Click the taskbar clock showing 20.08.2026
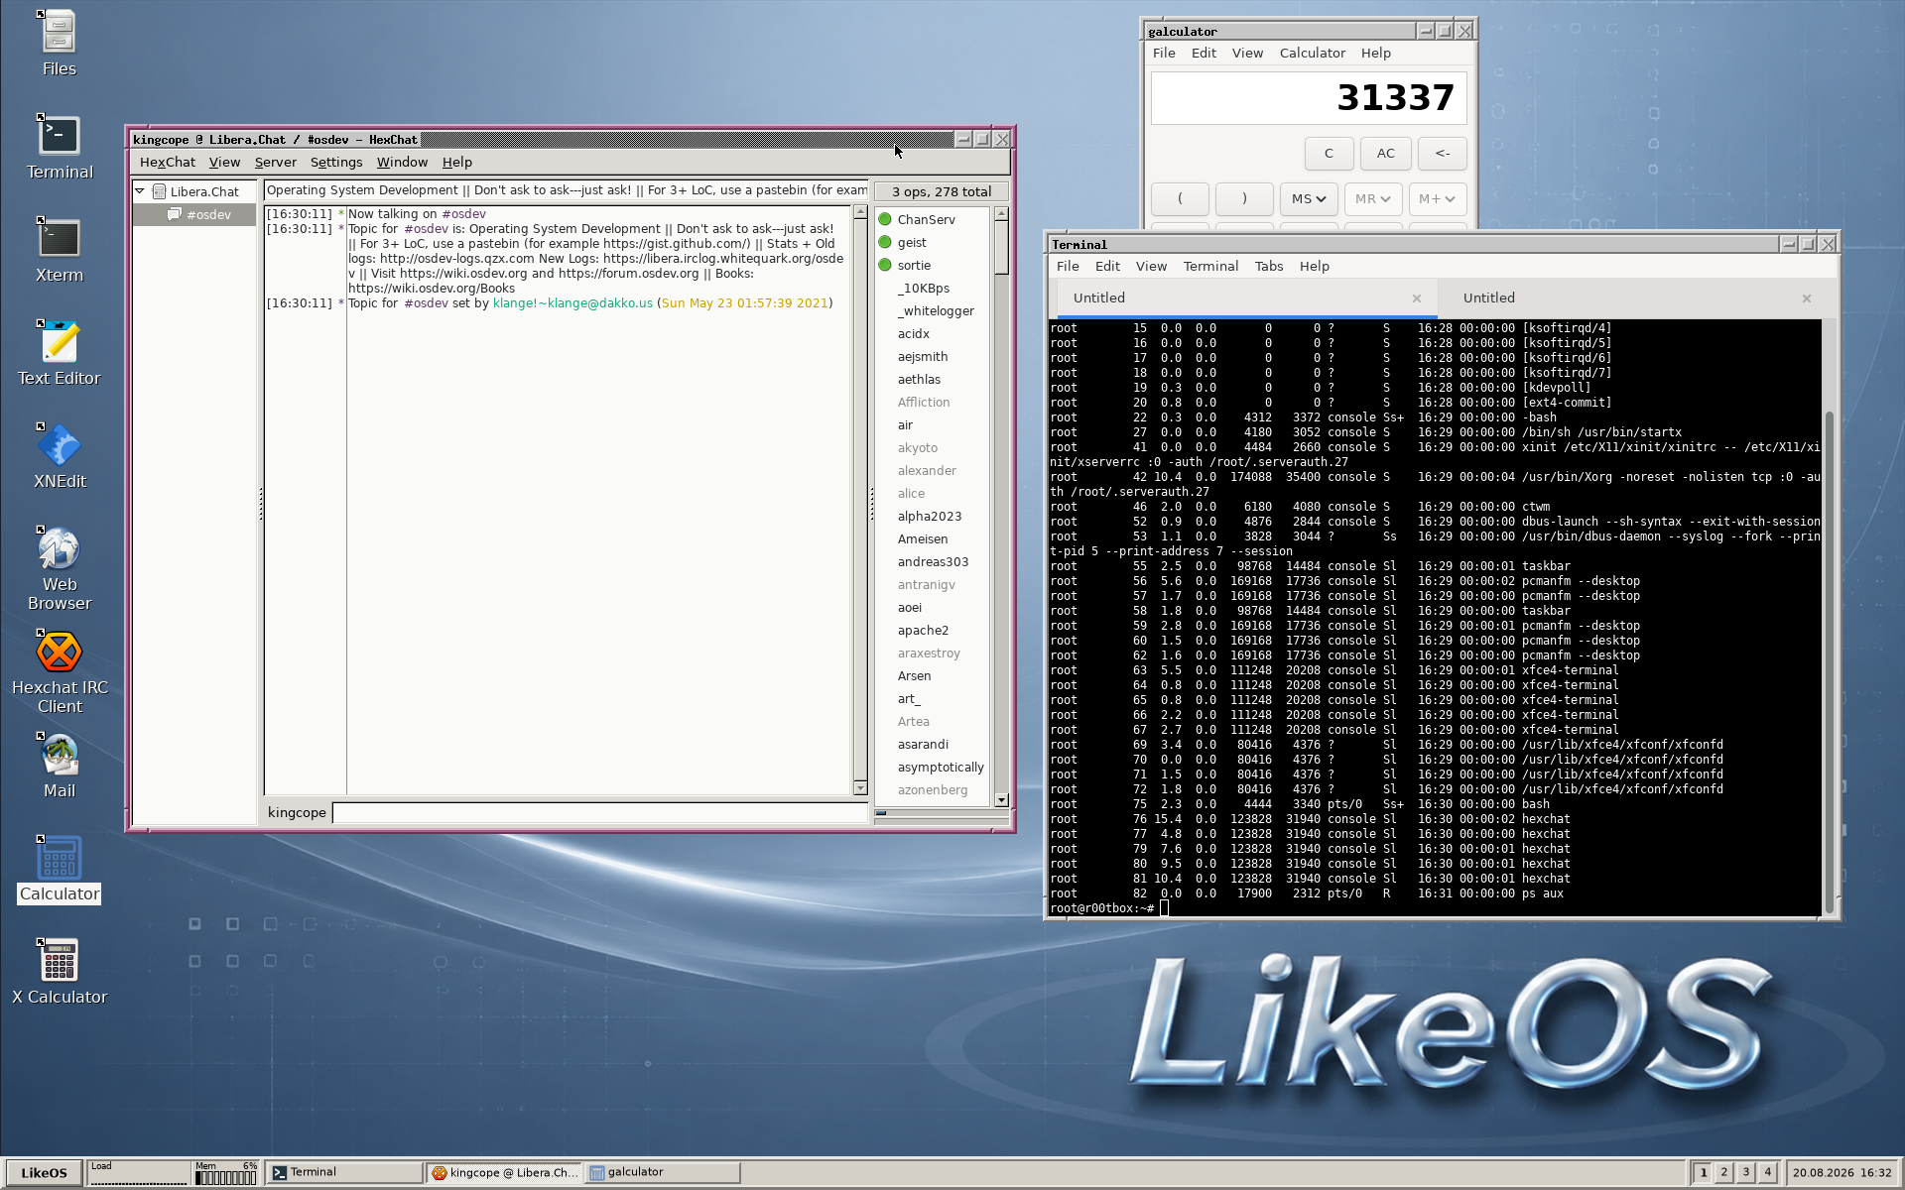Image resolution: width=1905 pixels, height=1190 pixels. pyautogui.click(x=1841, y=1173)
